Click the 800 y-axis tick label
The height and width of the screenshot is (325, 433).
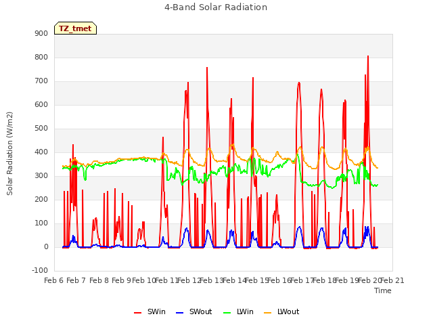pos(41,57)
